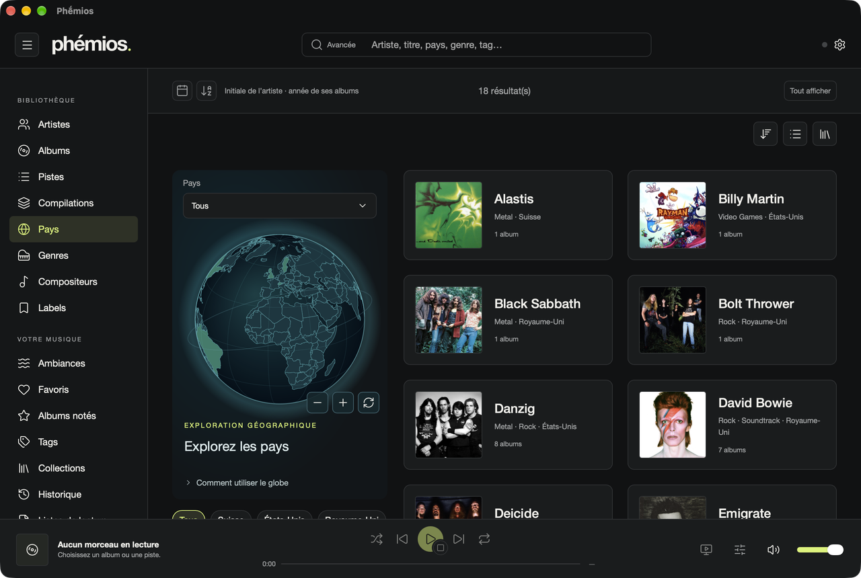Click the playback progress bar
Image resolution: width=861 pixels, height=578 pixels.
click(x=430, y=564)
